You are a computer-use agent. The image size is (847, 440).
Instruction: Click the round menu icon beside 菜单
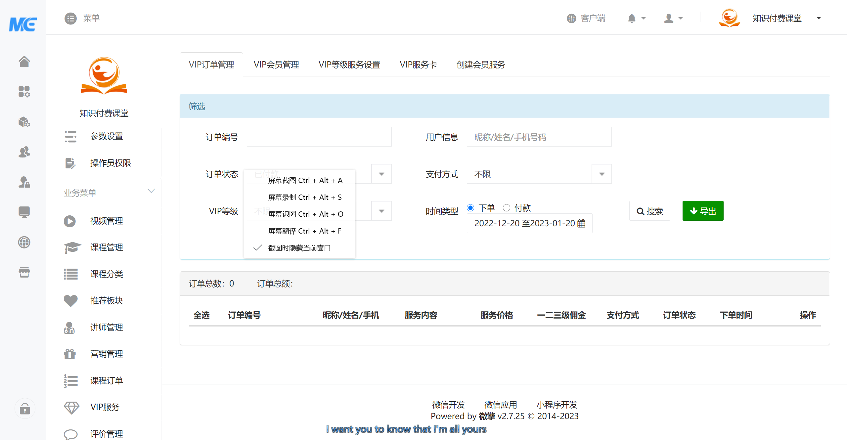point(70,18)
